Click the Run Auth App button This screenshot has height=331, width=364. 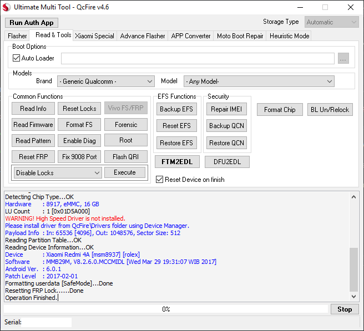pyautogui.click(x=32, y=23)
